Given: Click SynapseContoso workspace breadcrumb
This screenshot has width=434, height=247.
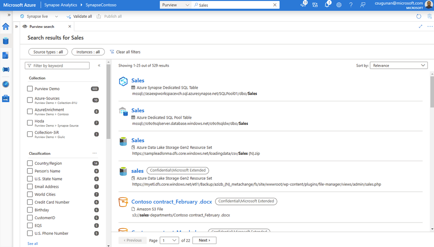Looking at the screenshot, I should pyautogui.click(x=101, y=5).
